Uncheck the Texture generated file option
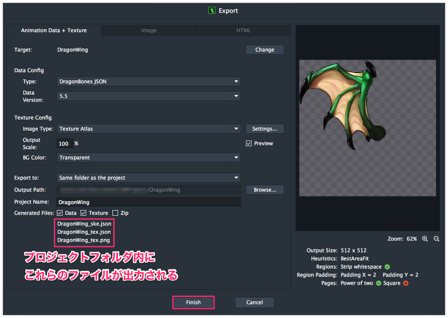This screenshot has width=448, height=318. click(84, 213)
